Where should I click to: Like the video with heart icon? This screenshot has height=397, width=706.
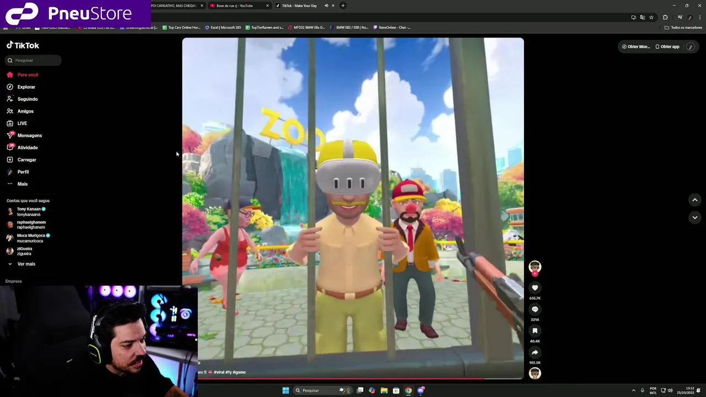(534, 288)
